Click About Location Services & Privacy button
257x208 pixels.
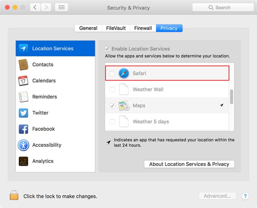(x=189, y=164)
